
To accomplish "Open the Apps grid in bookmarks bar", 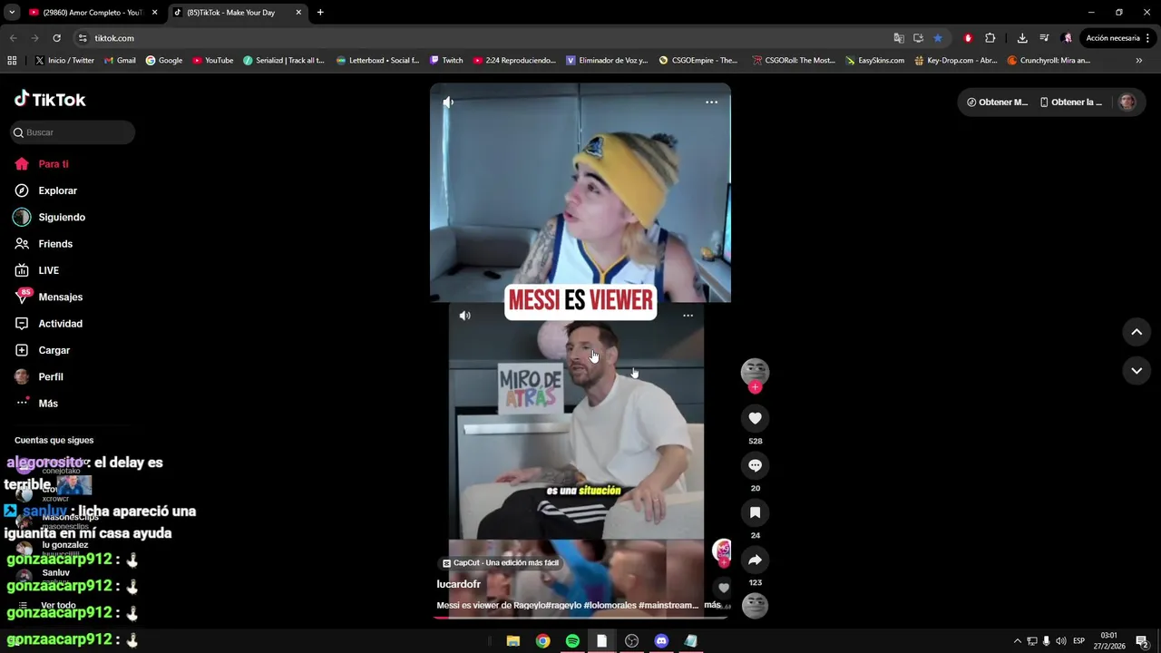I will coord(12,61).
